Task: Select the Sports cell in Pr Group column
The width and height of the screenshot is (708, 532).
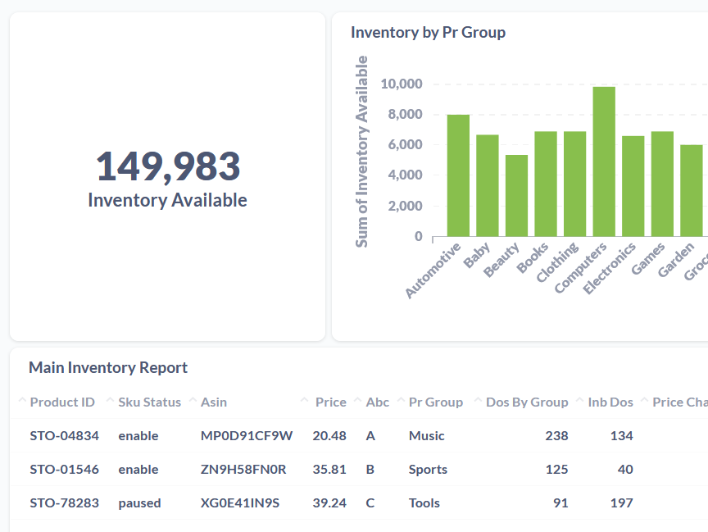Action: click(x=428, y=469)
